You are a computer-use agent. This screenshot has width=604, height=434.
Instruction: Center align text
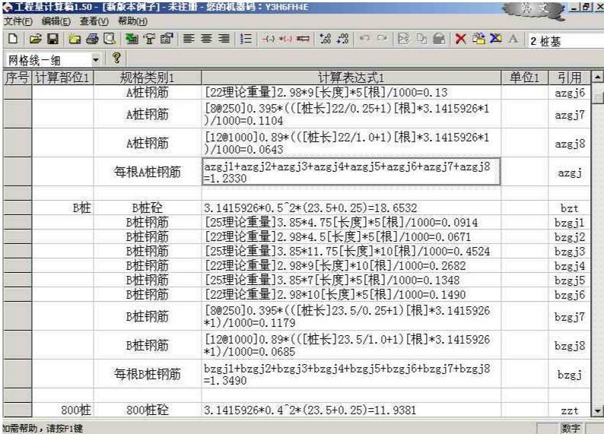click(x=206, y=39)
